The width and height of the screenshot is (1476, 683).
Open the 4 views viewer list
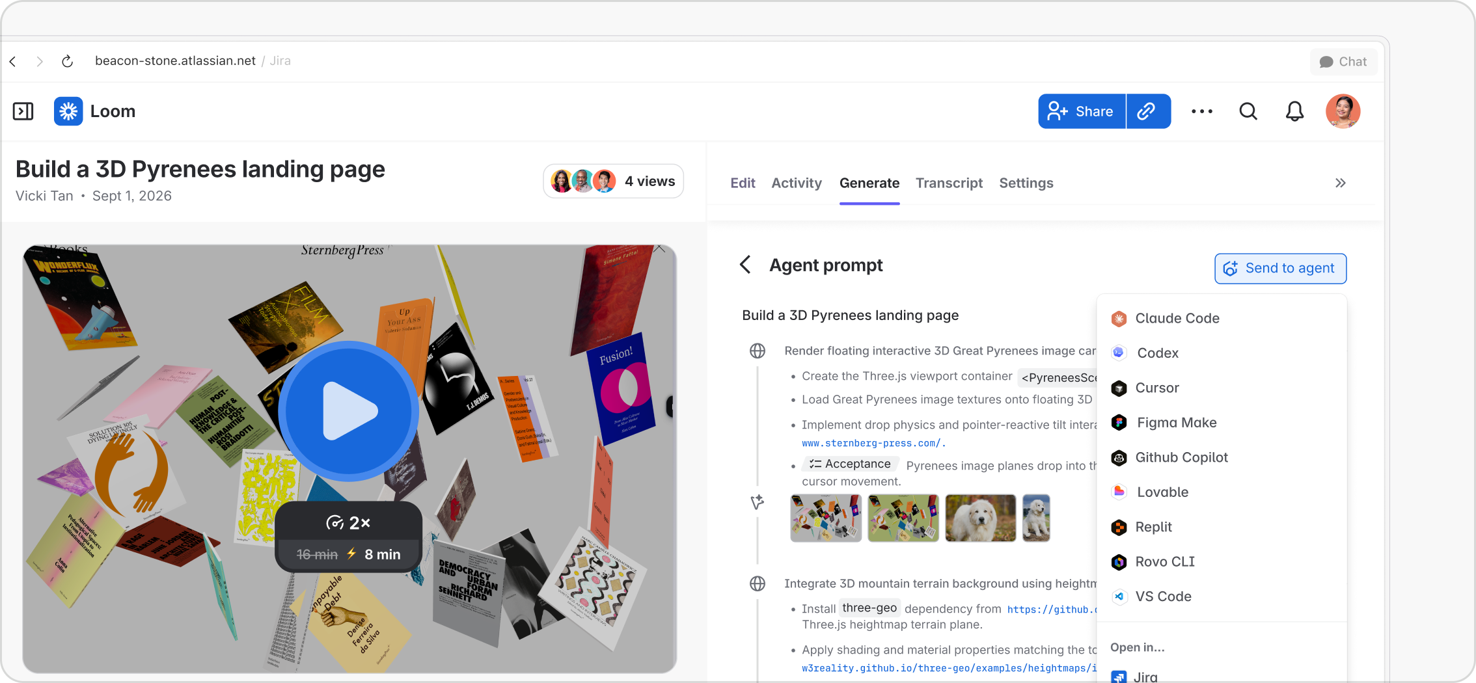[x=613, y=181]
